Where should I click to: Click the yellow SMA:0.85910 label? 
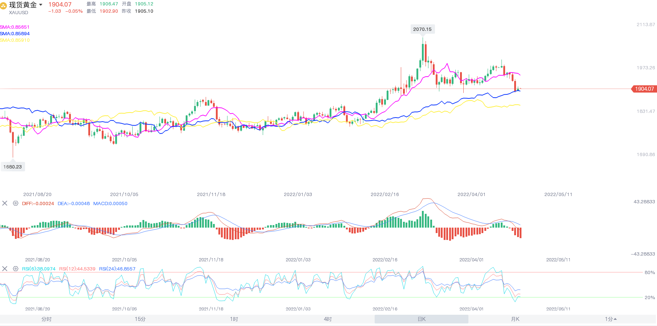pyautogui.click(x=15, y=40)
